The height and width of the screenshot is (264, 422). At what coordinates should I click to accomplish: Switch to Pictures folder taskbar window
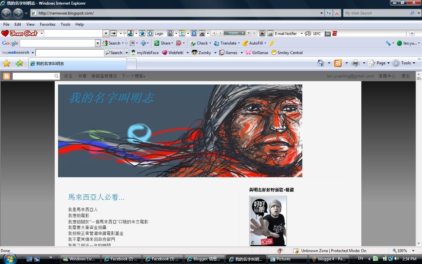pyautogui.click(x=287, y=259)
